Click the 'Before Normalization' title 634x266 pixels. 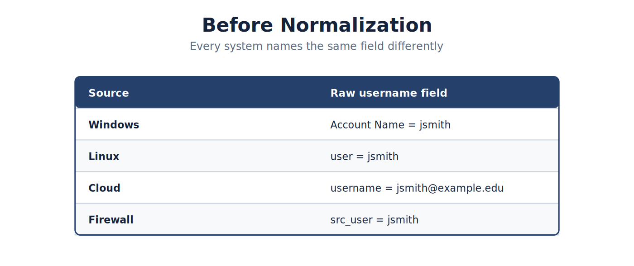[317, 25]
